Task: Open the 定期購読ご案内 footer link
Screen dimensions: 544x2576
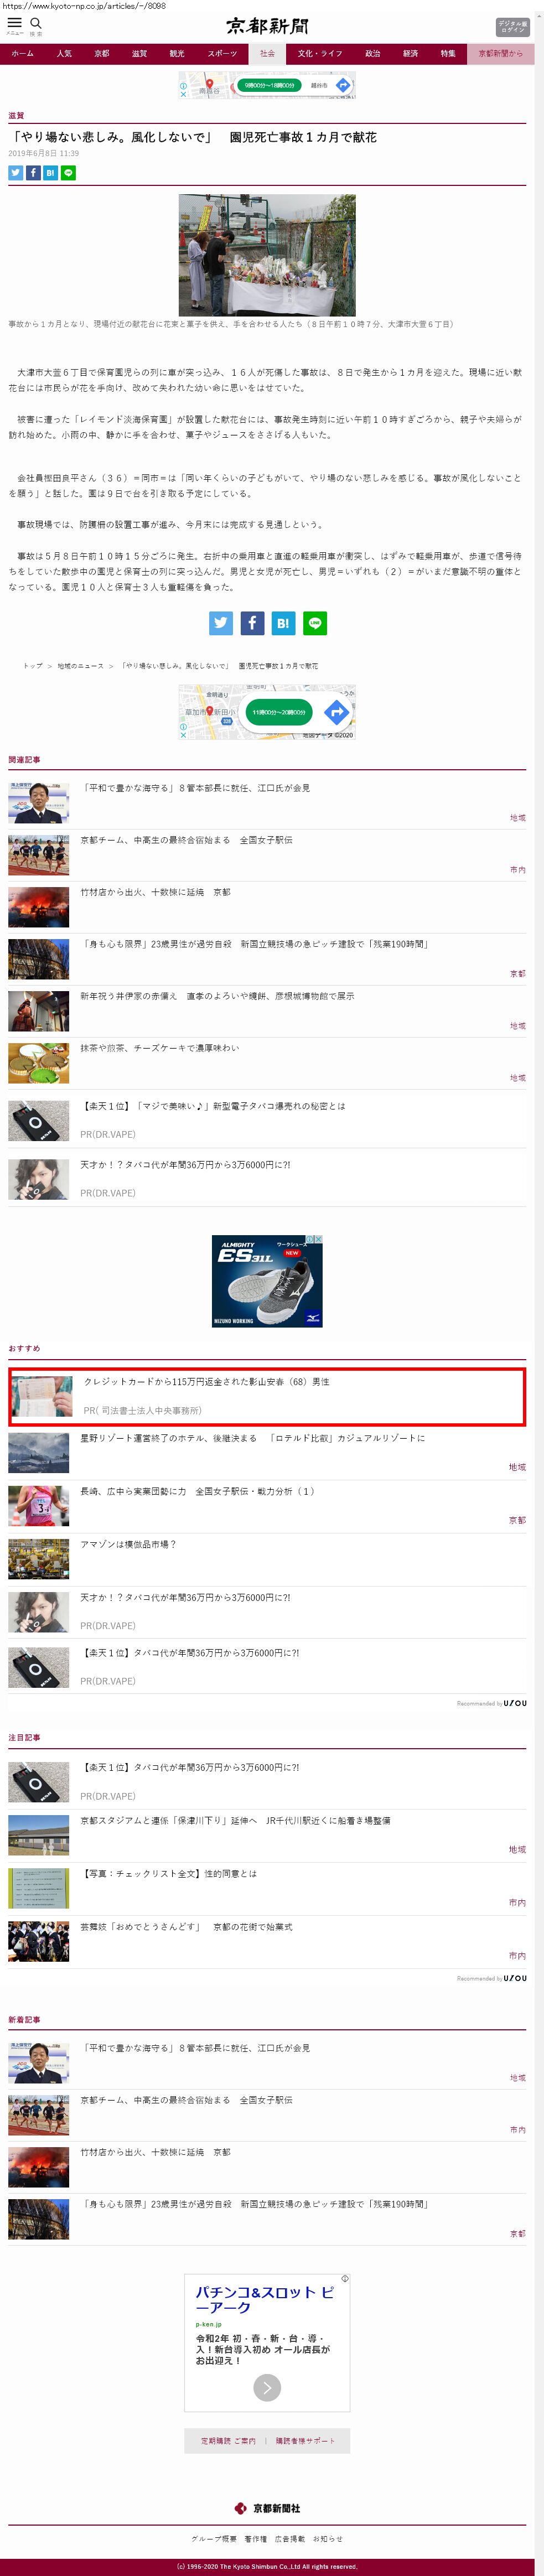Action: (x=228, y=2441)
